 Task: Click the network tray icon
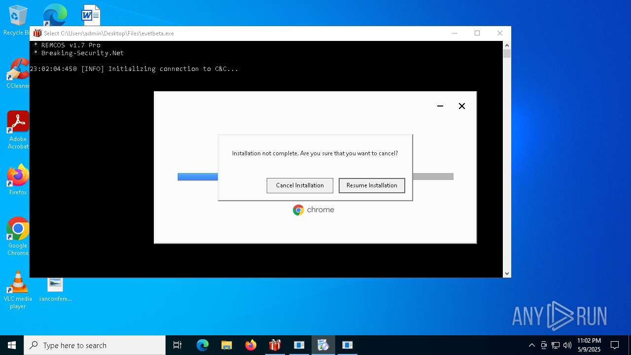(x=556, y=345)
